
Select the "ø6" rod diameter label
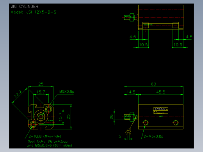pyautogui.click(x=112, y=117)
